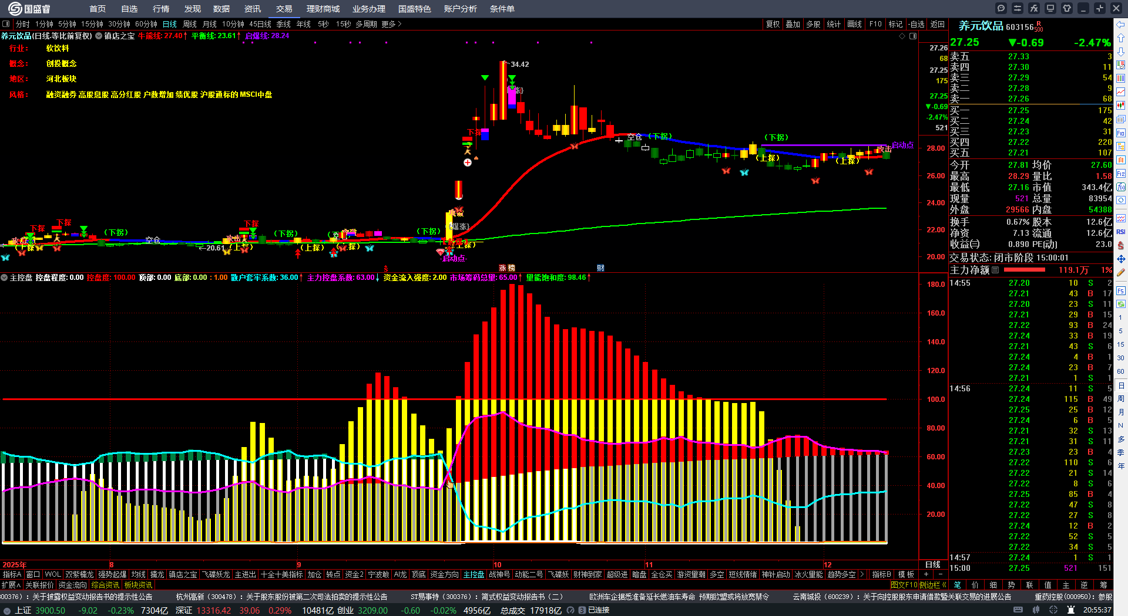Click the keyboard icon in status bar
Image resolution: width=1128 pixels, height=616 pixels.
coord(1018,610)
